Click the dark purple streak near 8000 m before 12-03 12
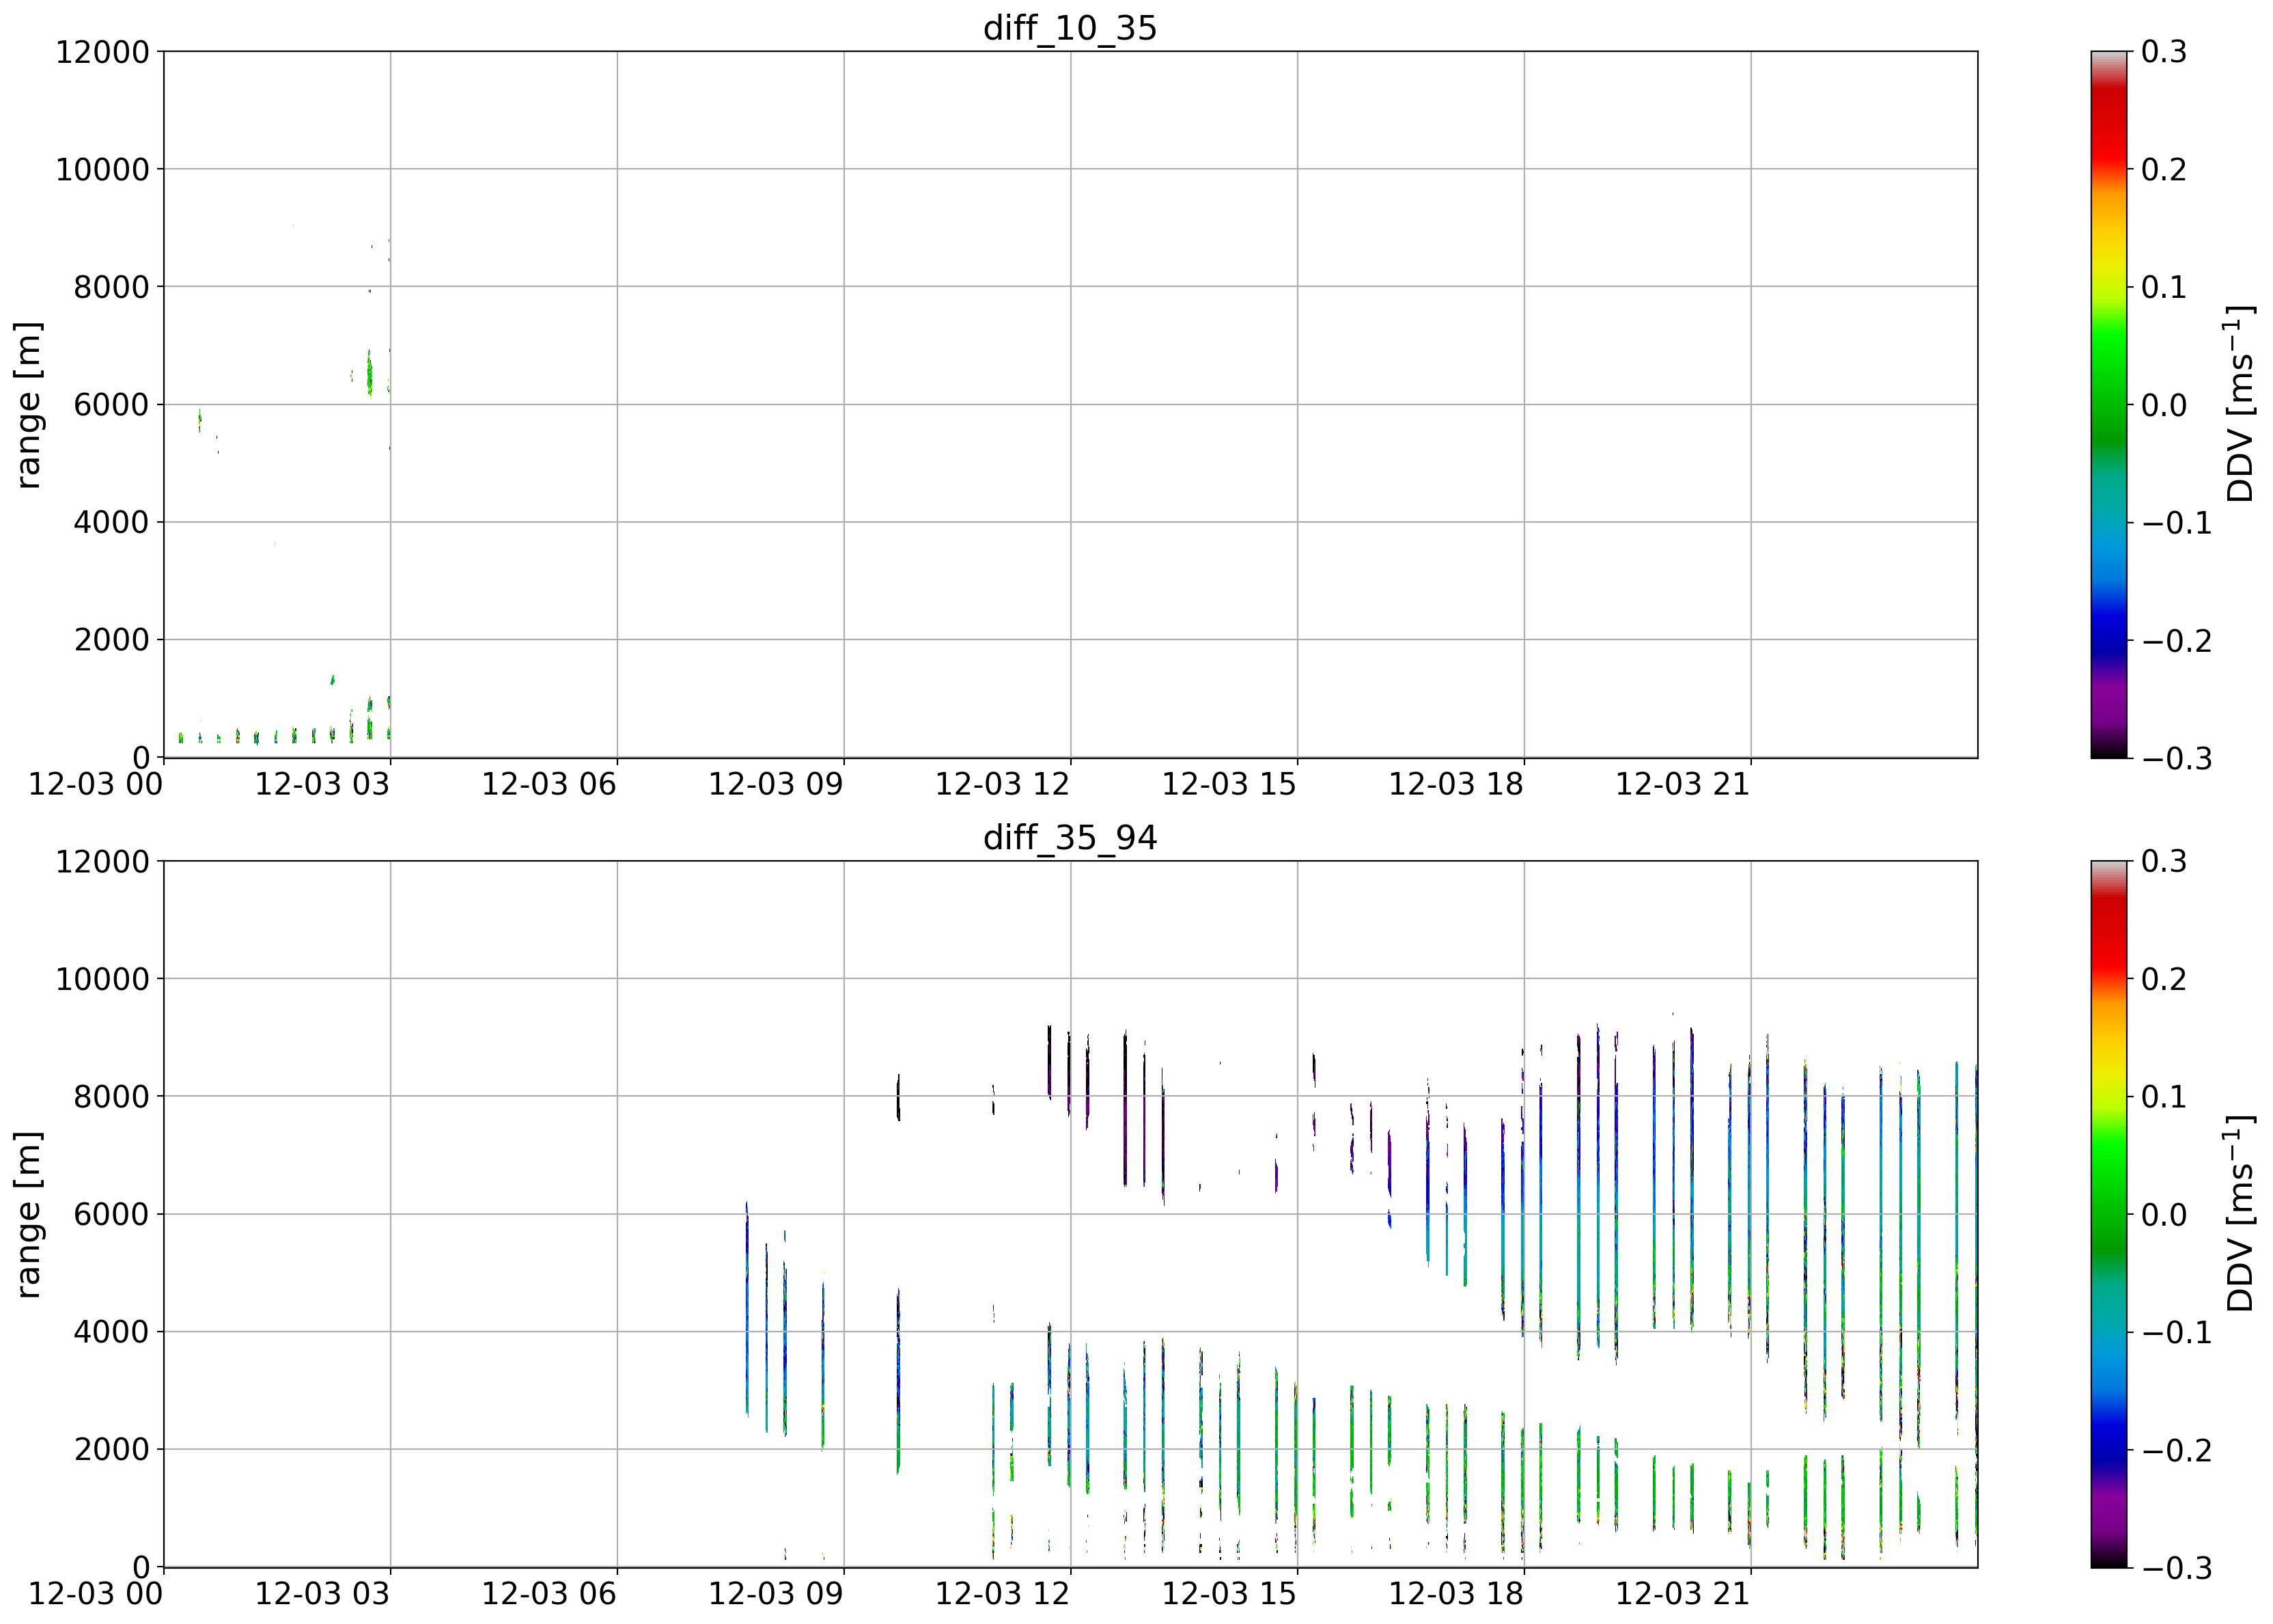The height and width of the screenshot is (1624, 2273). [x=897, y=1097]
